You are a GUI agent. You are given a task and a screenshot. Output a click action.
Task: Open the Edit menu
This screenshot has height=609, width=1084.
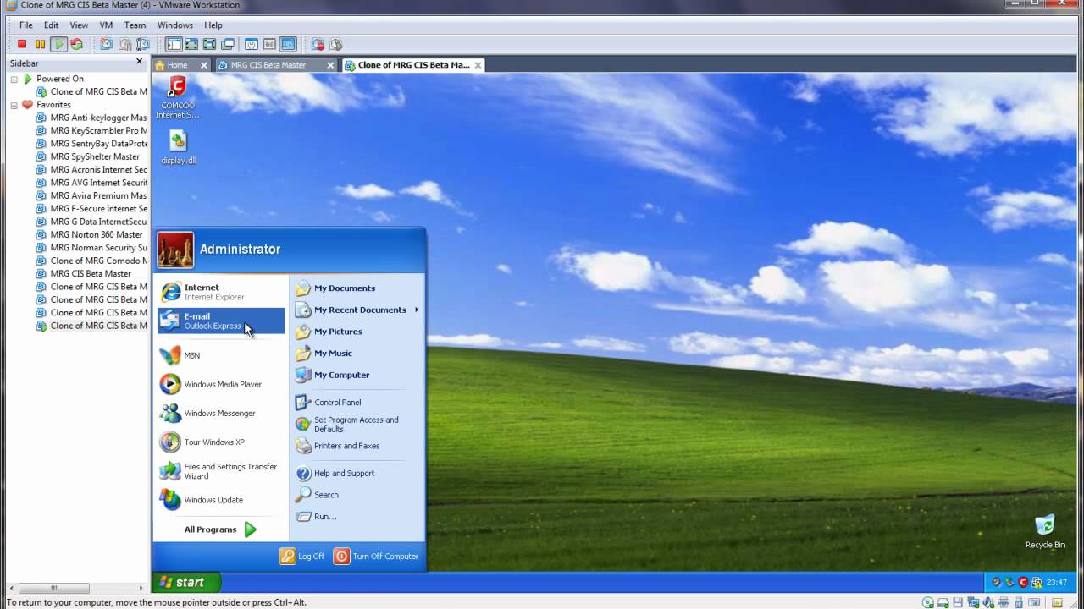(x=52, y=25)
